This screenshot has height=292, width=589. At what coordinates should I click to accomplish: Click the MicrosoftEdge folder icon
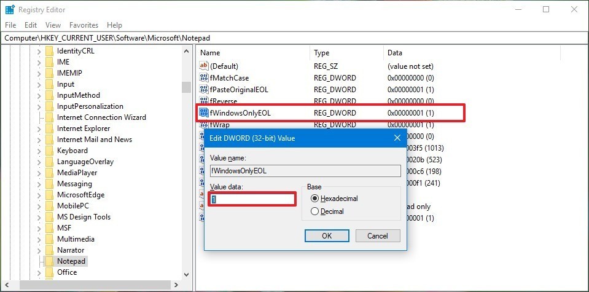coord(49,195)
